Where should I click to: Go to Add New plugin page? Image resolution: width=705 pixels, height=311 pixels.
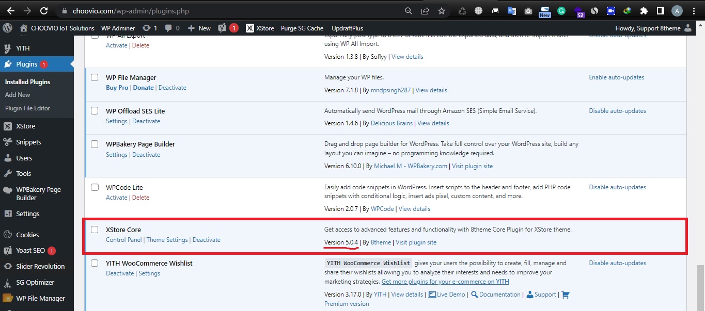[x=18, y=95]
